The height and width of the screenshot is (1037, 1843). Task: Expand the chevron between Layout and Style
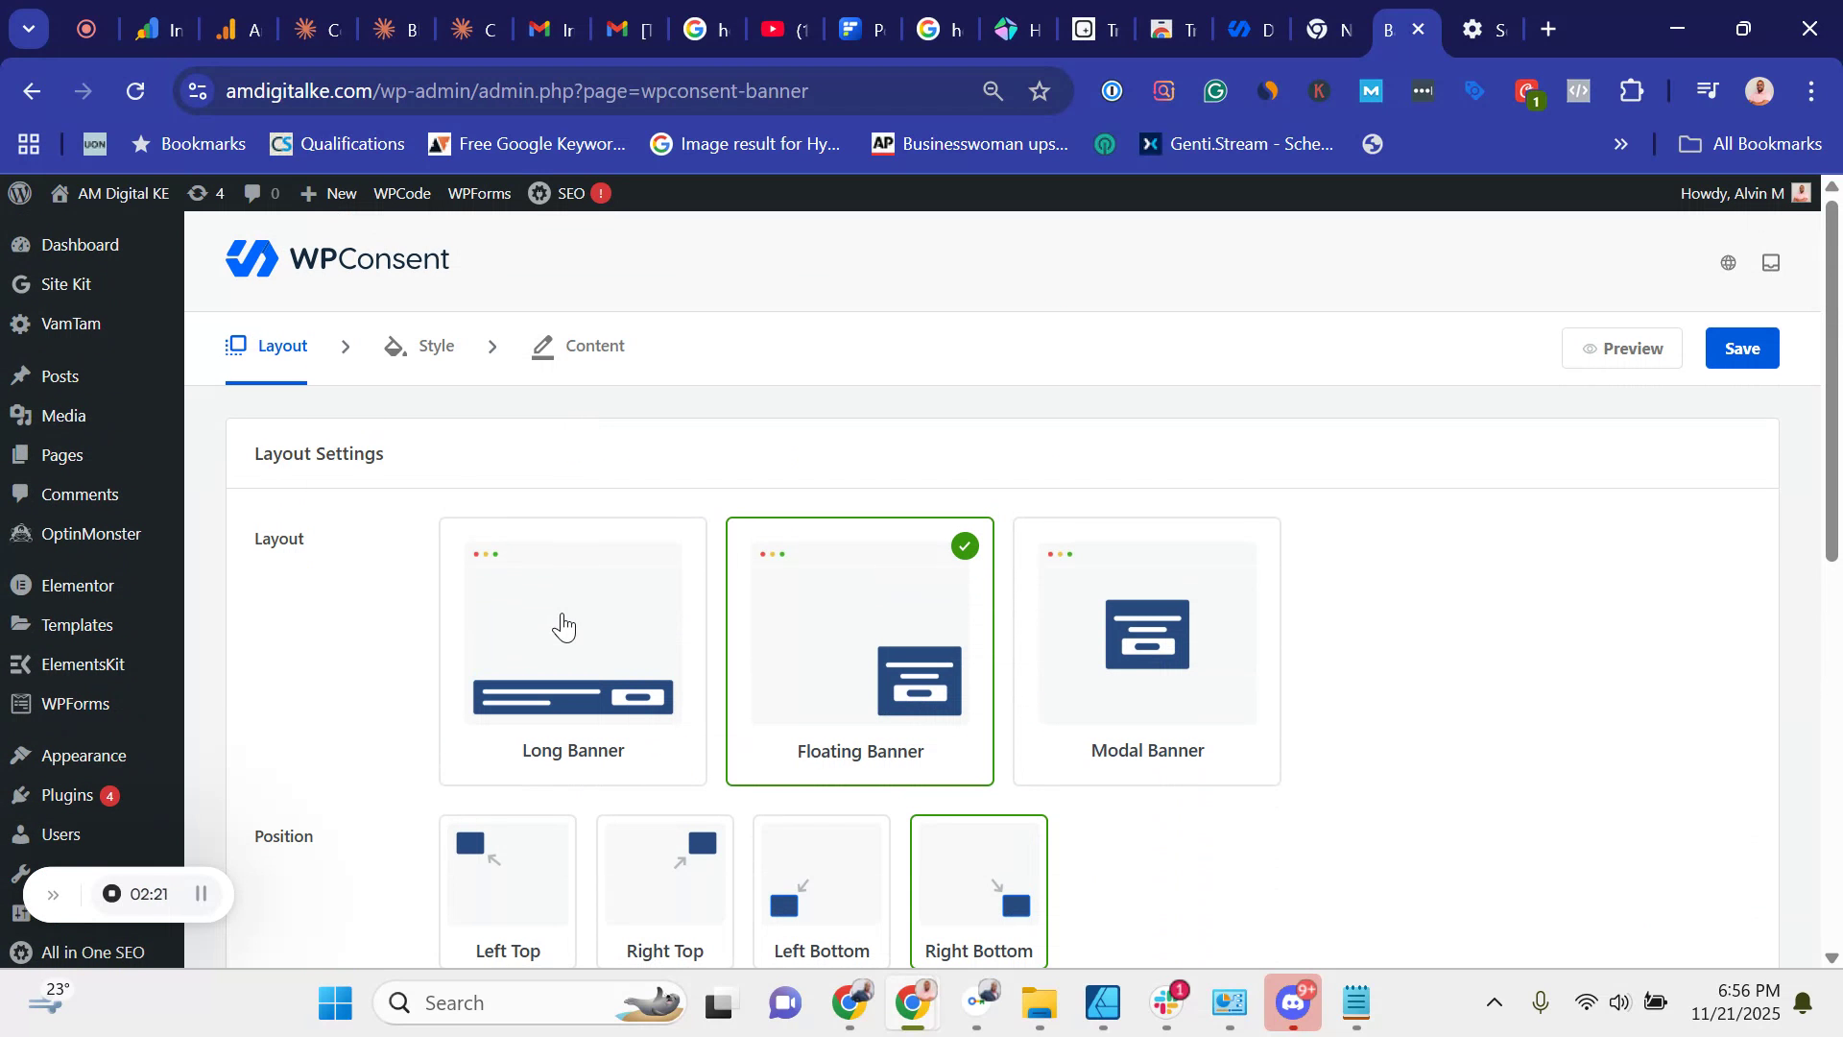(346, 347)
